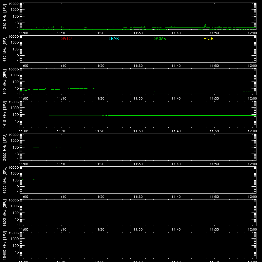Click 11:30 label under the 1415 MHz plot
Viewport: 262px width, 262px height.
138,131
